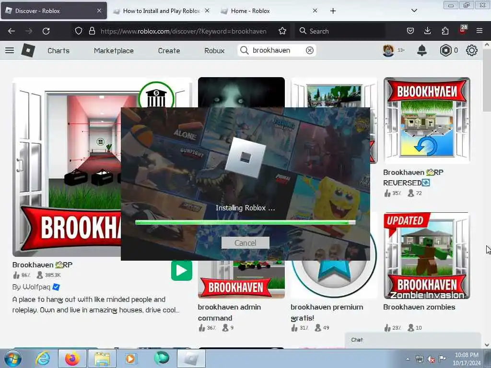Viewport: 491px width, 368px height.
Task: Switch to How to Install and Play Roblox tab
Action: [162, 11]
